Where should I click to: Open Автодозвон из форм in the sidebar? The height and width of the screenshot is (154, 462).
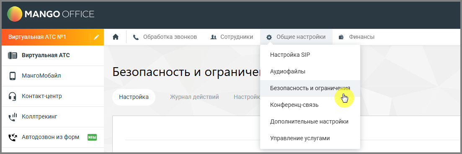[x=53, y=137]
